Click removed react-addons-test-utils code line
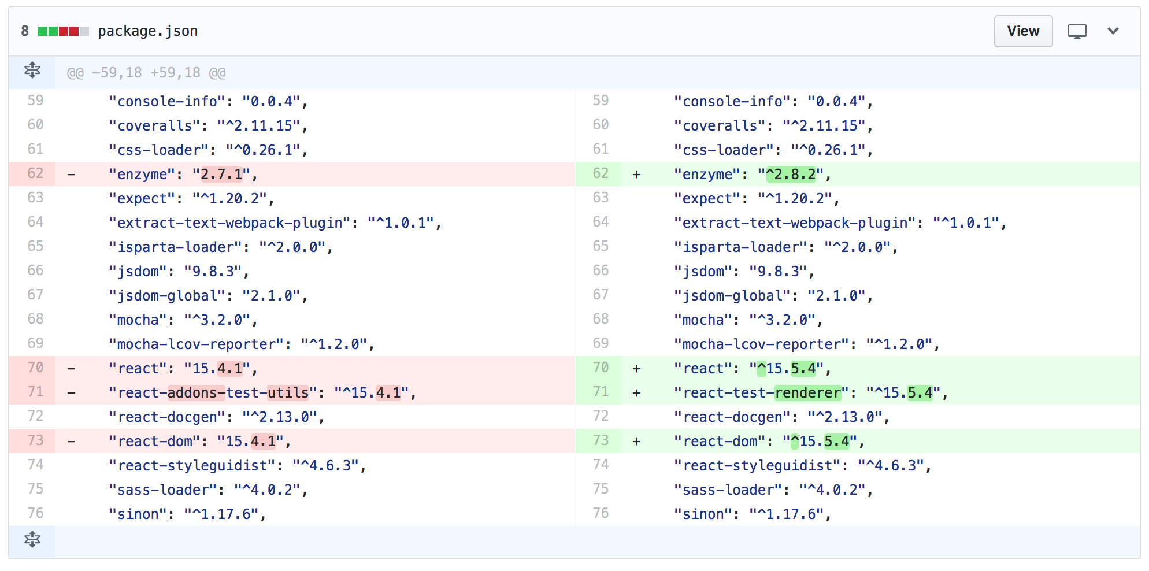This screenshot has height=571, width=1149. [262, 393]
